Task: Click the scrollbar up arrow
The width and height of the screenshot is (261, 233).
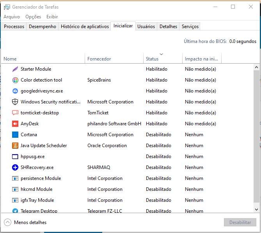Action: tap(256, 67)
